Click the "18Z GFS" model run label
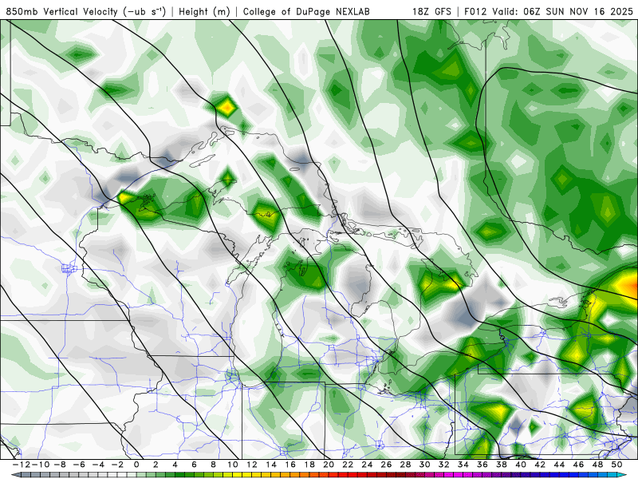 click(431, 11)
